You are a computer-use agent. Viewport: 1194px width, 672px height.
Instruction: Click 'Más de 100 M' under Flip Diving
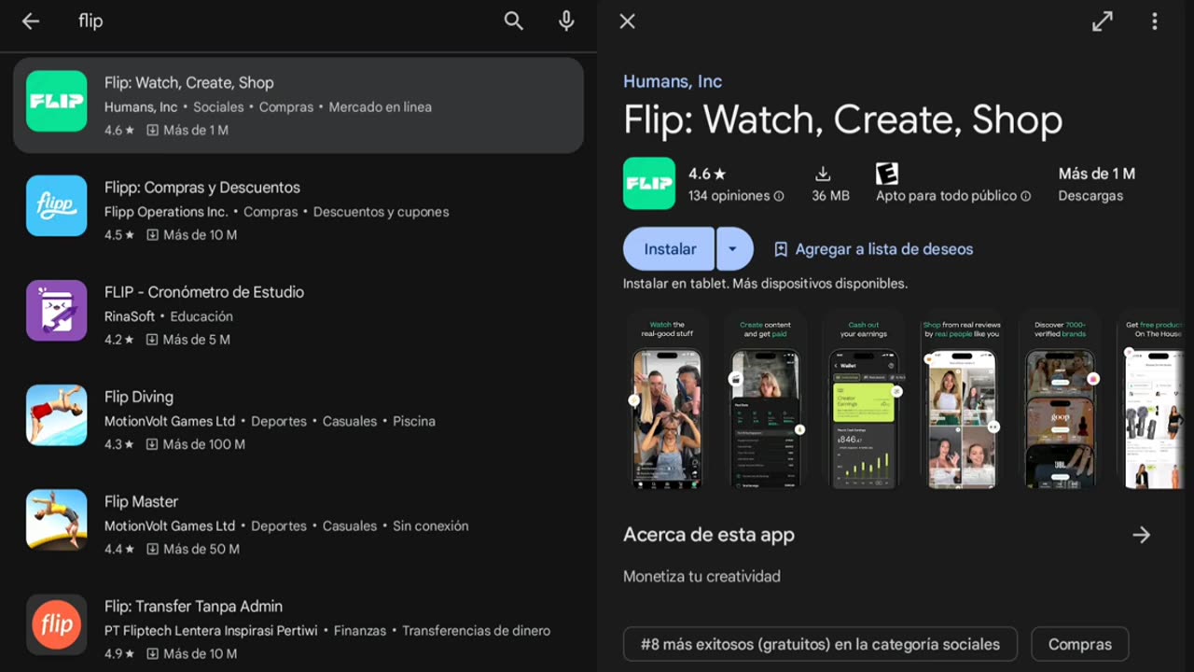204,444
